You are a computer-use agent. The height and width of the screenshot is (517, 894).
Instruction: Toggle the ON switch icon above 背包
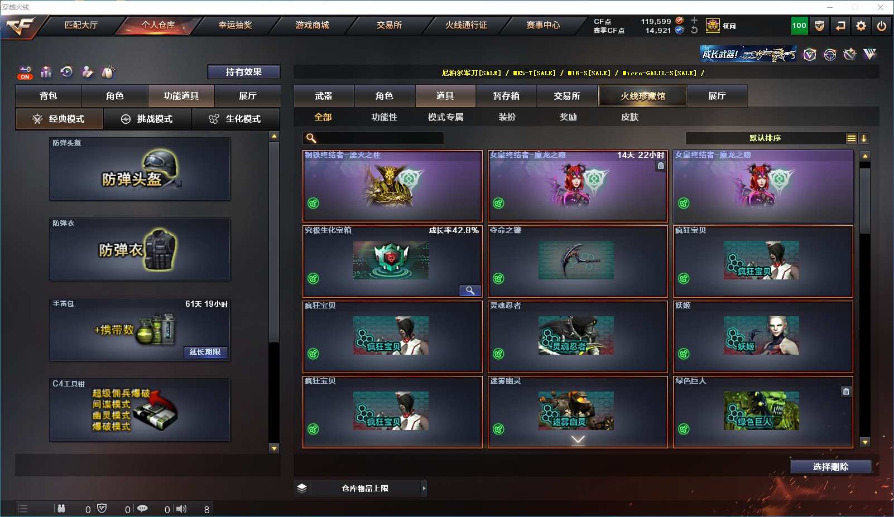25,73
